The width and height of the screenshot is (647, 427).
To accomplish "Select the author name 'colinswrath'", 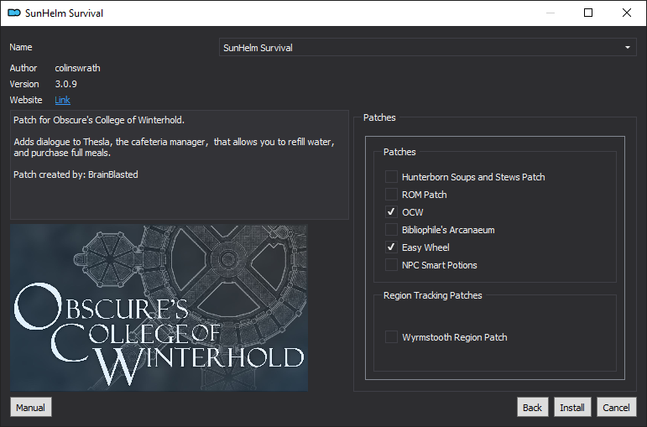I will 77,68.
